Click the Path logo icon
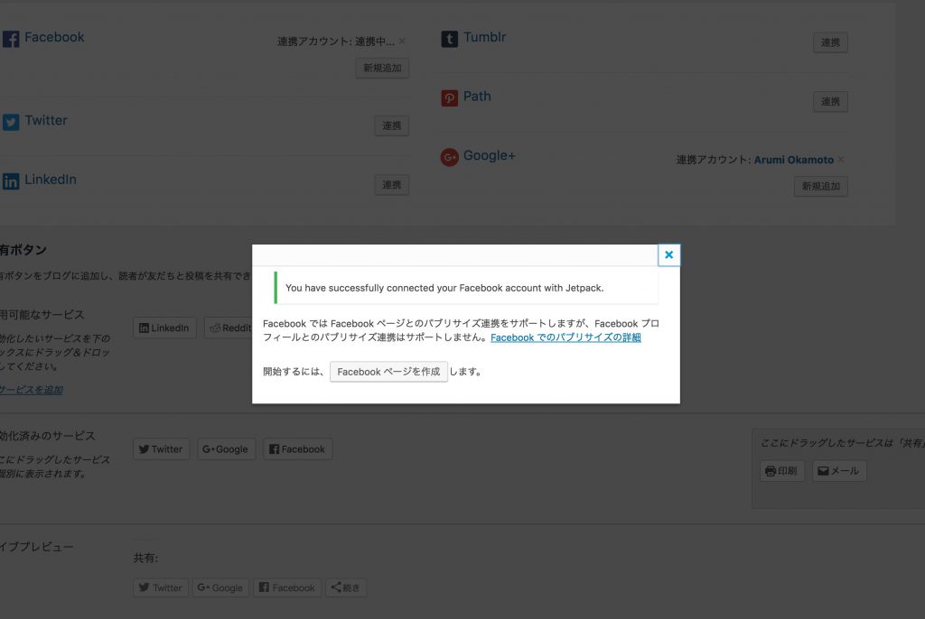This screenshot has width=925, height=619. click(450, 97)
